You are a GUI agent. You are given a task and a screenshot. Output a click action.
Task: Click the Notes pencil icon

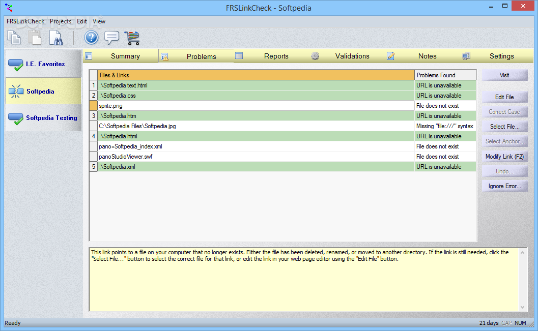[x=390, y=56]
